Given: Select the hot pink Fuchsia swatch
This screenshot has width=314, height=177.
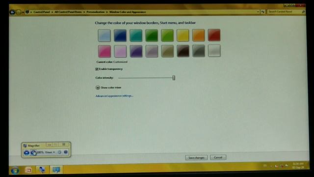Looking at the screenshot, I should (105, 51).
